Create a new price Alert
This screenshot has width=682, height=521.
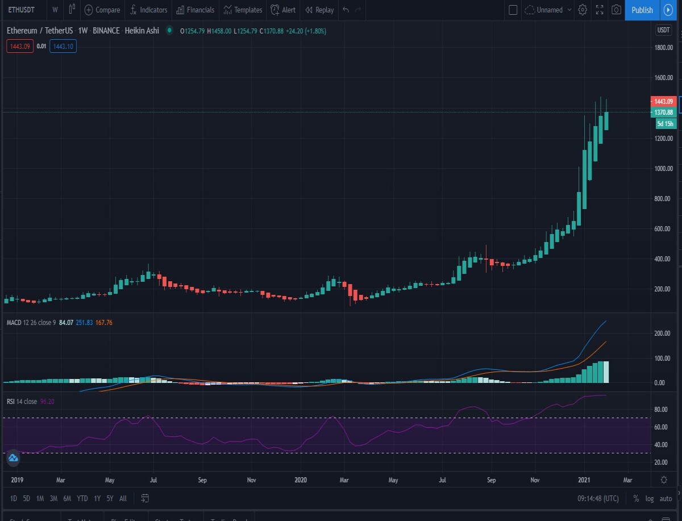point(283,10)
